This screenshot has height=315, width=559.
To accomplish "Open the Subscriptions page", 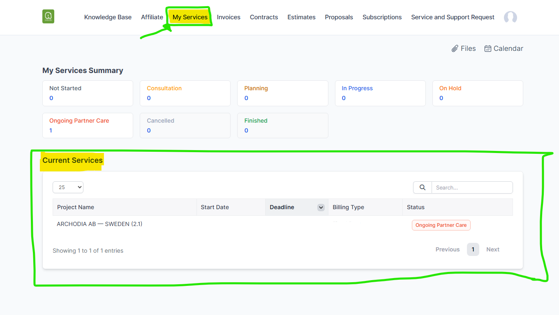I will pyautogui.click(x=382, y=17).
